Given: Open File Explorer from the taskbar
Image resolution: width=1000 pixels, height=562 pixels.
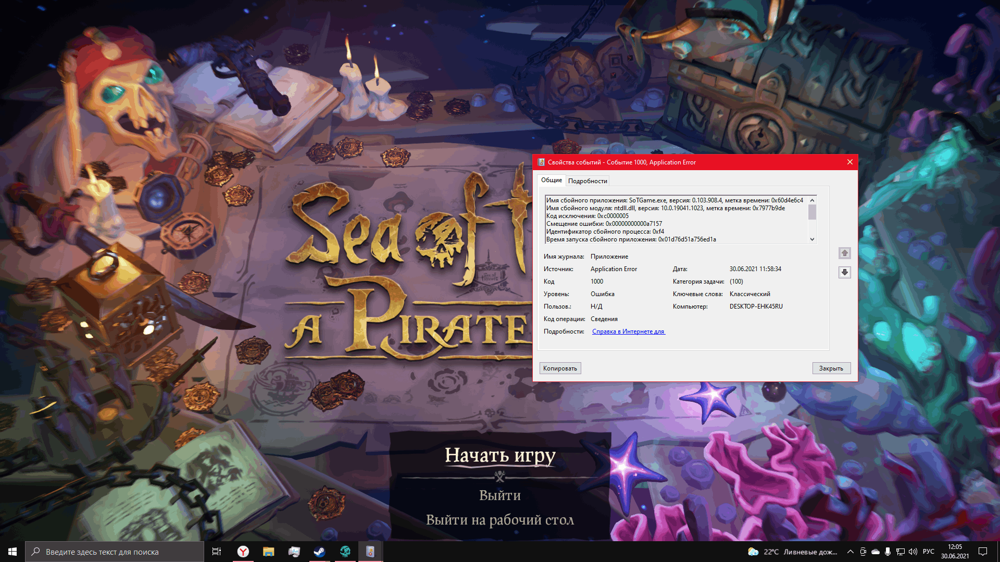Looking at the screenshot, I should pyautogui.click(x=268, y=552).
